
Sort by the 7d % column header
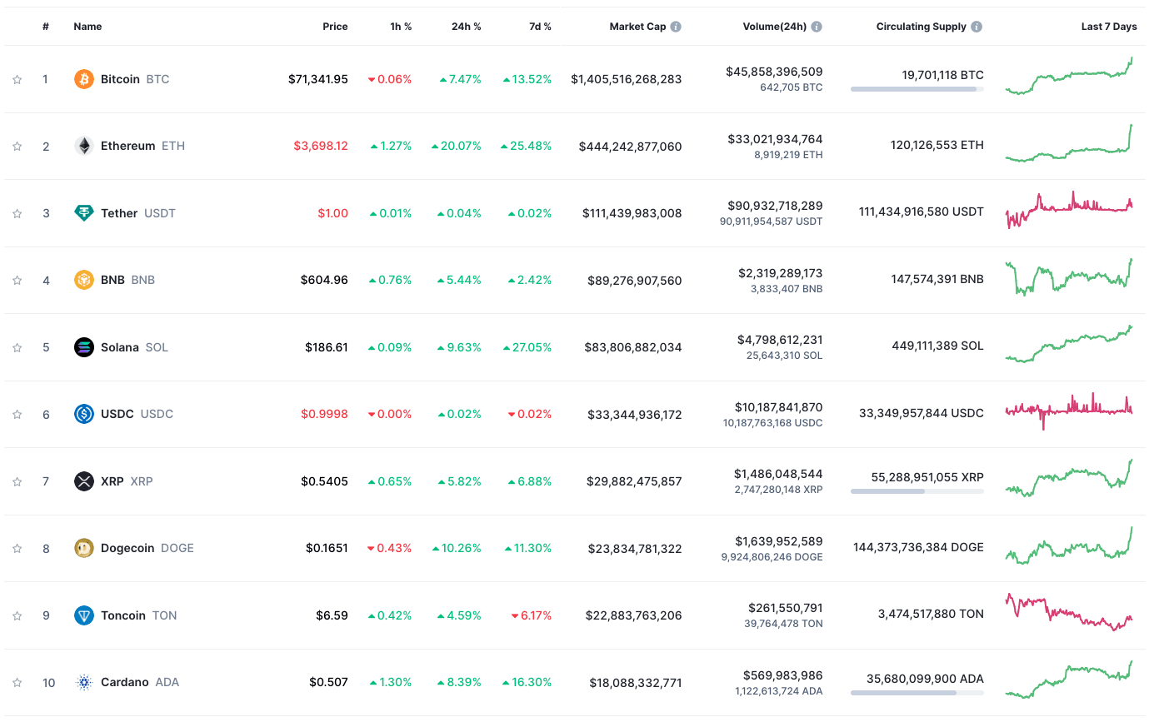coord(540,27)
